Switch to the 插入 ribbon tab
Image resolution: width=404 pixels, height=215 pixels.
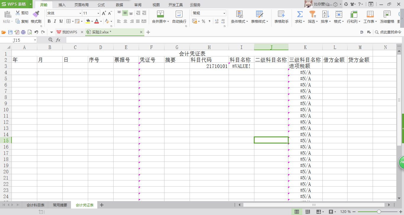[61, 5]
